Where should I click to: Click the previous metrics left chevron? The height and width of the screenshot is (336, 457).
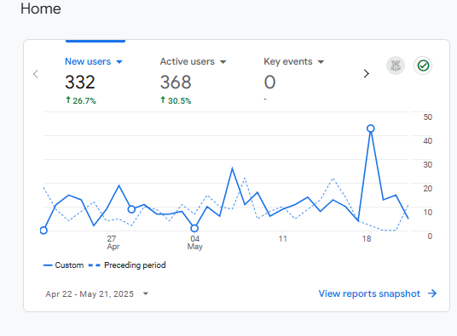coord(36,74)
